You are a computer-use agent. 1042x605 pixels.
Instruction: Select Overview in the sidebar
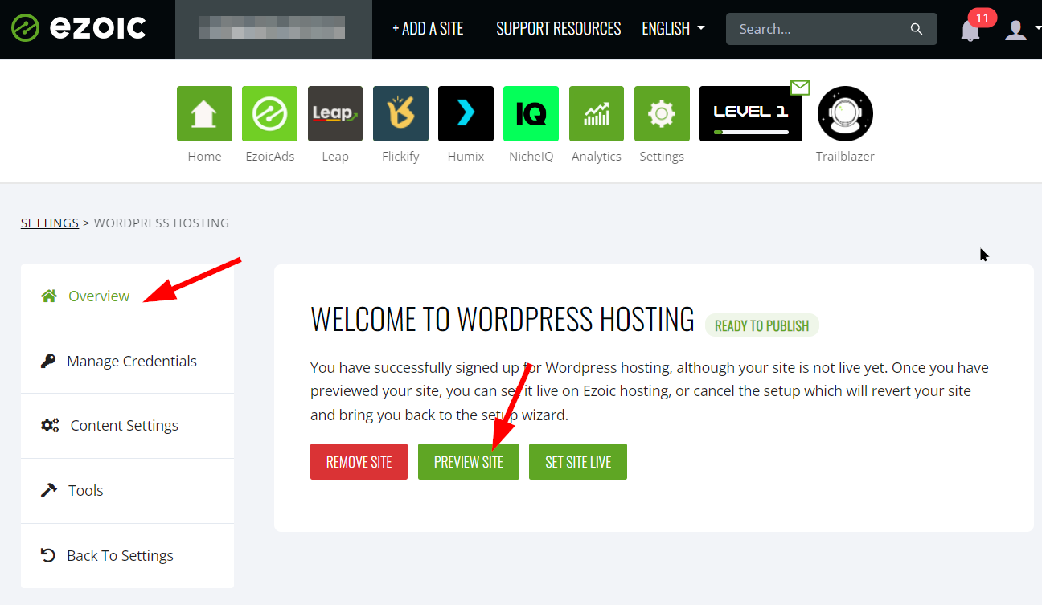coord(127,296)
